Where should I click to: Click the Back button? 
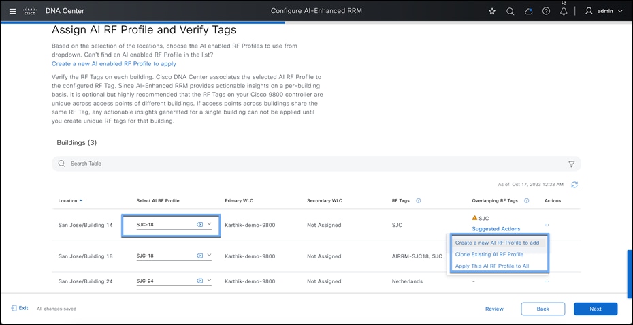pyautogui.click(x=542, y=309)
